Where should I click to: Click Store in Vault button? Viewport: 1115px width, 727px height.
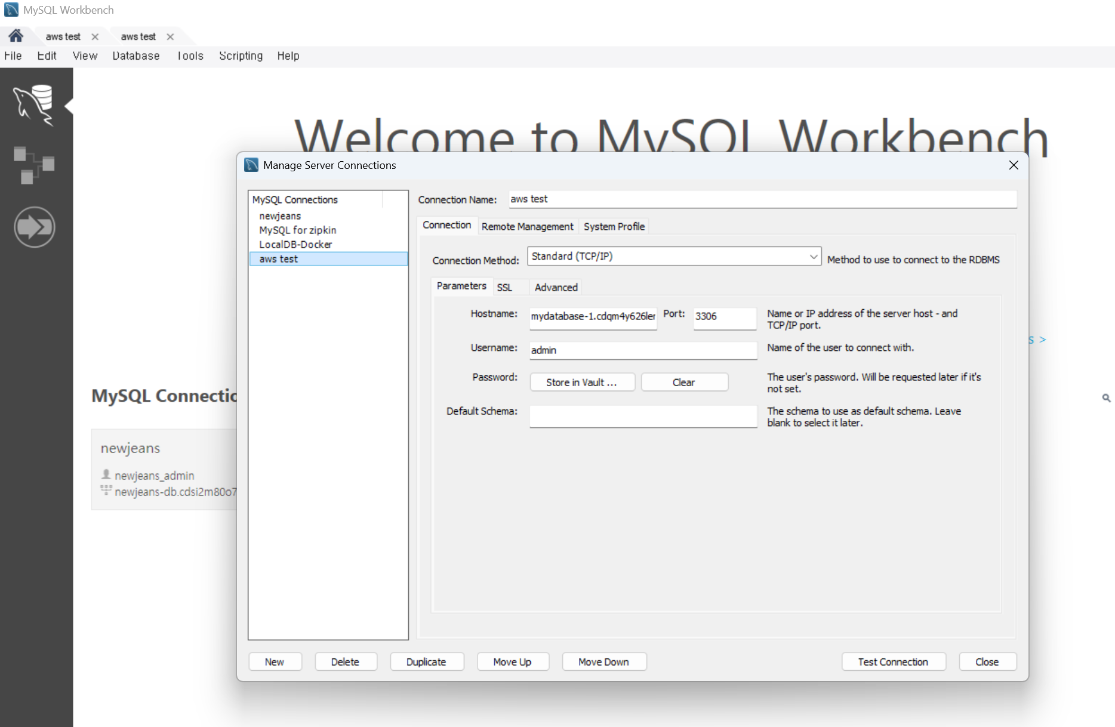[x=582, y=383]
